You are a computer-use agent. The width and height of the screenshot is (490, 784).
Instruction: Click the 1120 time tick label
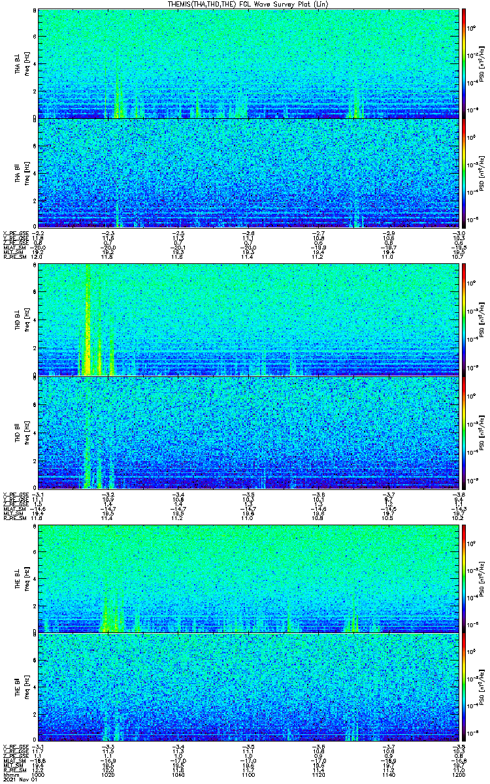point(319,776)
